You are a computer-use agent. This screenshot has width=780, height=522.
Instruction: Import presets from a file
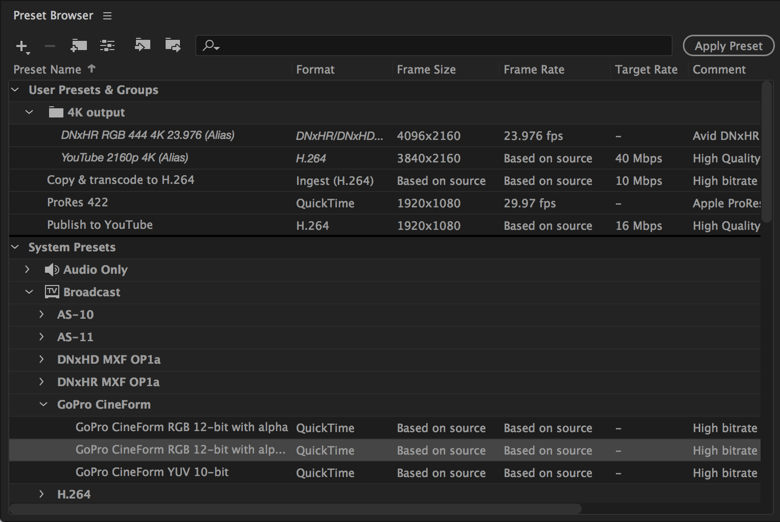click(x=142, y=45)
